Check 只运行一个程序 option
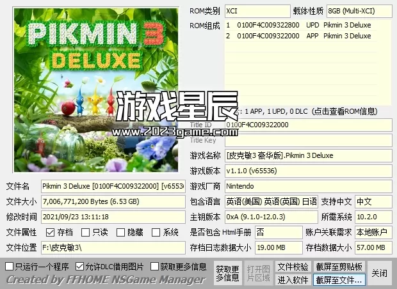Screen dimensions: 397x289 pos(9,266)
